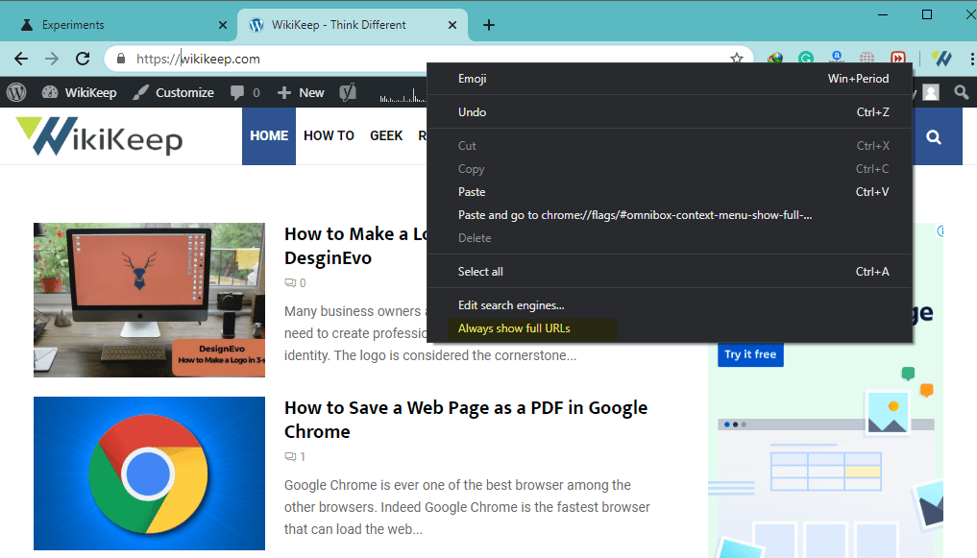Open the Google Chrome logo article thumbnail
This screenshot has width=977, height=558.
point(150,473)
